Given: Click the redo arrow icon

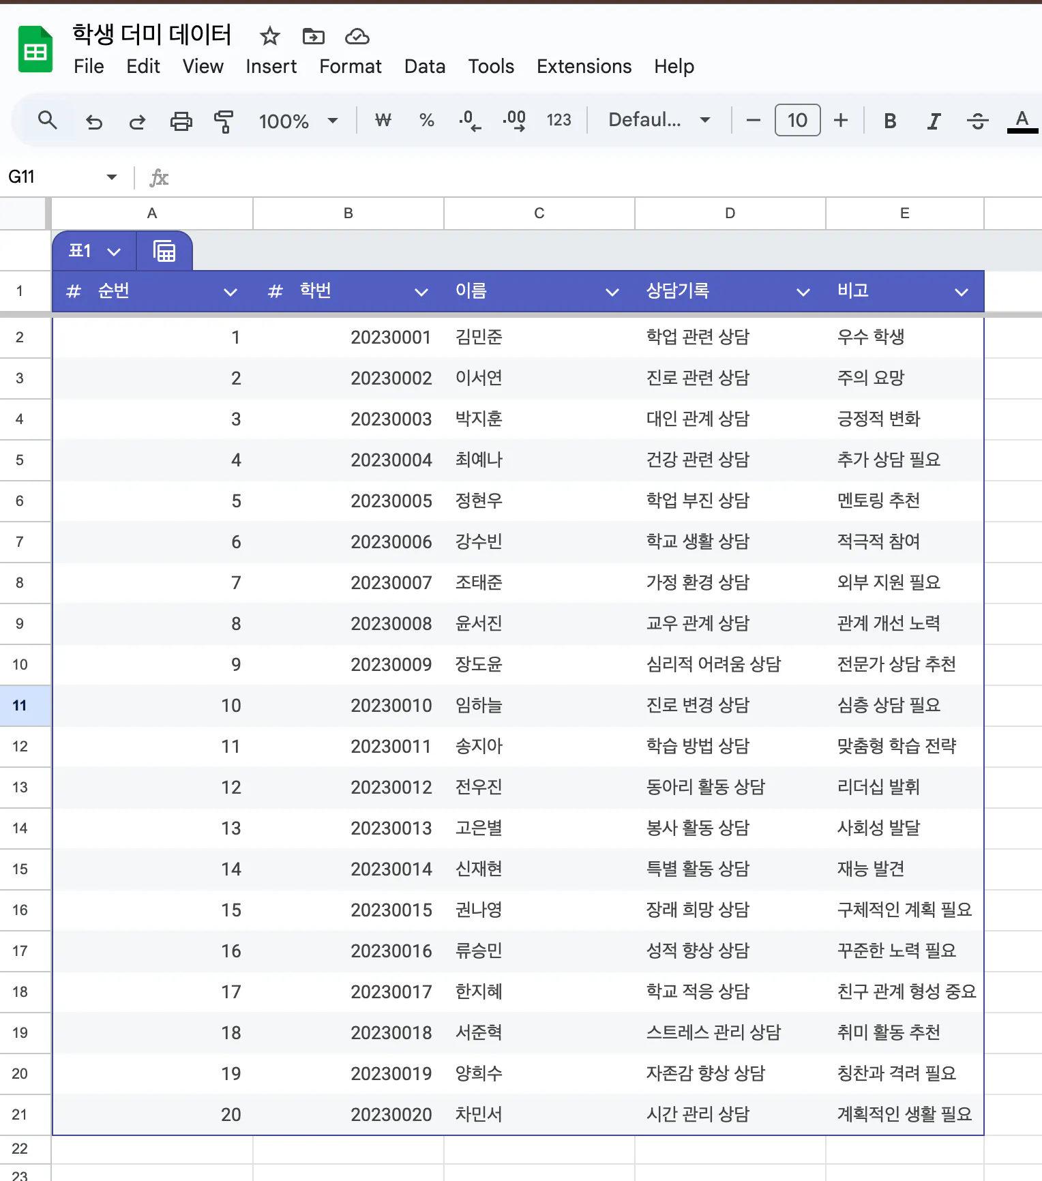Looking at the screenshot, I should (137, 121).
